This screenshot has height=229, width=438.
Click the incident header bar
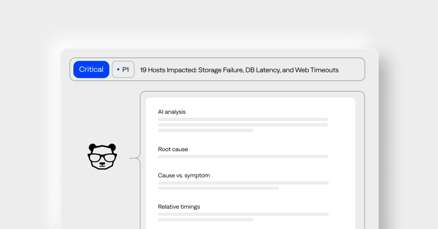pyautogui.click(x=217, y=70)
